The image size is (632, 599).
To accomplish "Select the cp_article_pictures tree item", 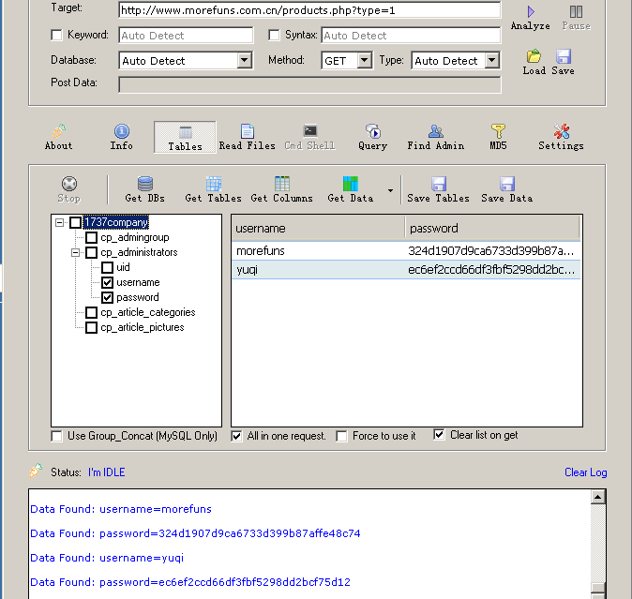I will coord(143,327).
